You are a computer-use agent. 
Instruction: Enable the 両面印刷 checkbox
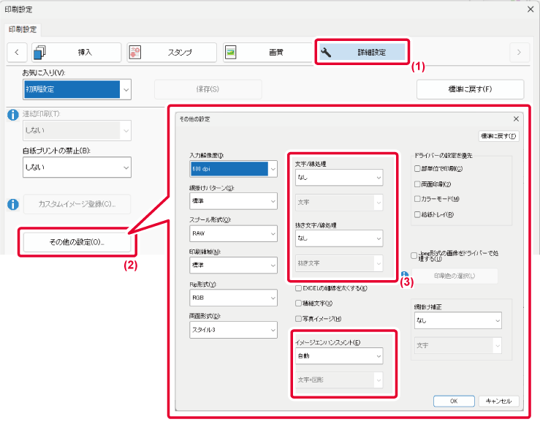pyautogui.click(x=417, y=184)
